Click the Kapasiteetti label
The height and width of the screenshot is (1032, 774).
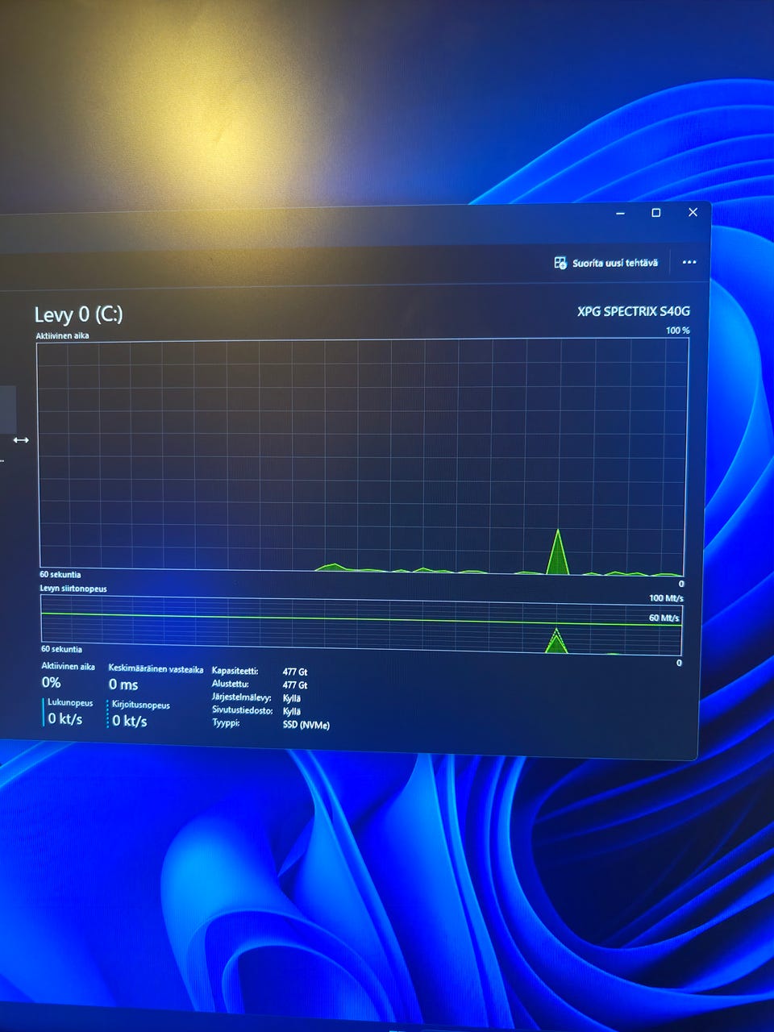pyautogui.click(x=235, y=671)
